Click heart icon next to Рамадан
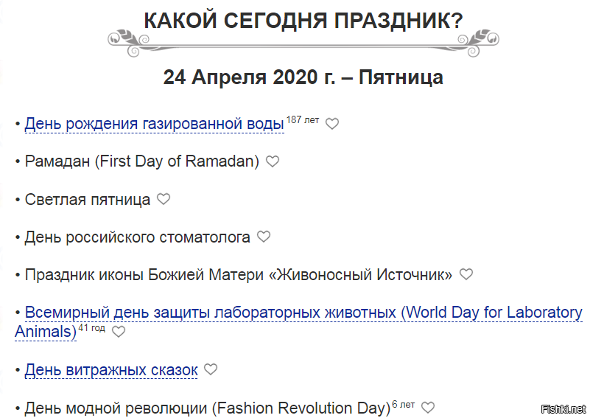The image size is (590, 418). tap(273, 161)
